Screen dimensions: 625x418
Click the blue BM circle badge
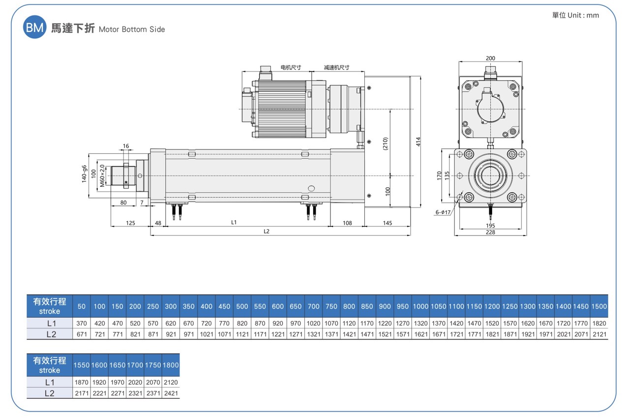pos(35,28)
